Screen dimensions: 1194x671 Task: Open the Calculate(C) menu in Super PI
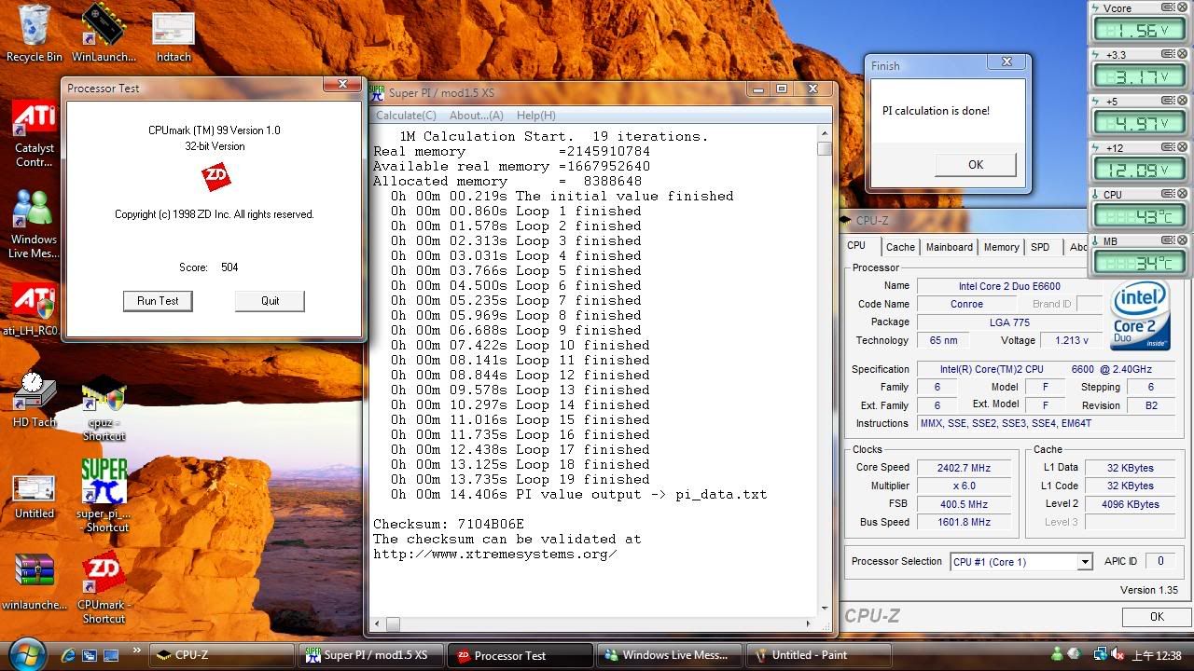(x=406, y=116)
